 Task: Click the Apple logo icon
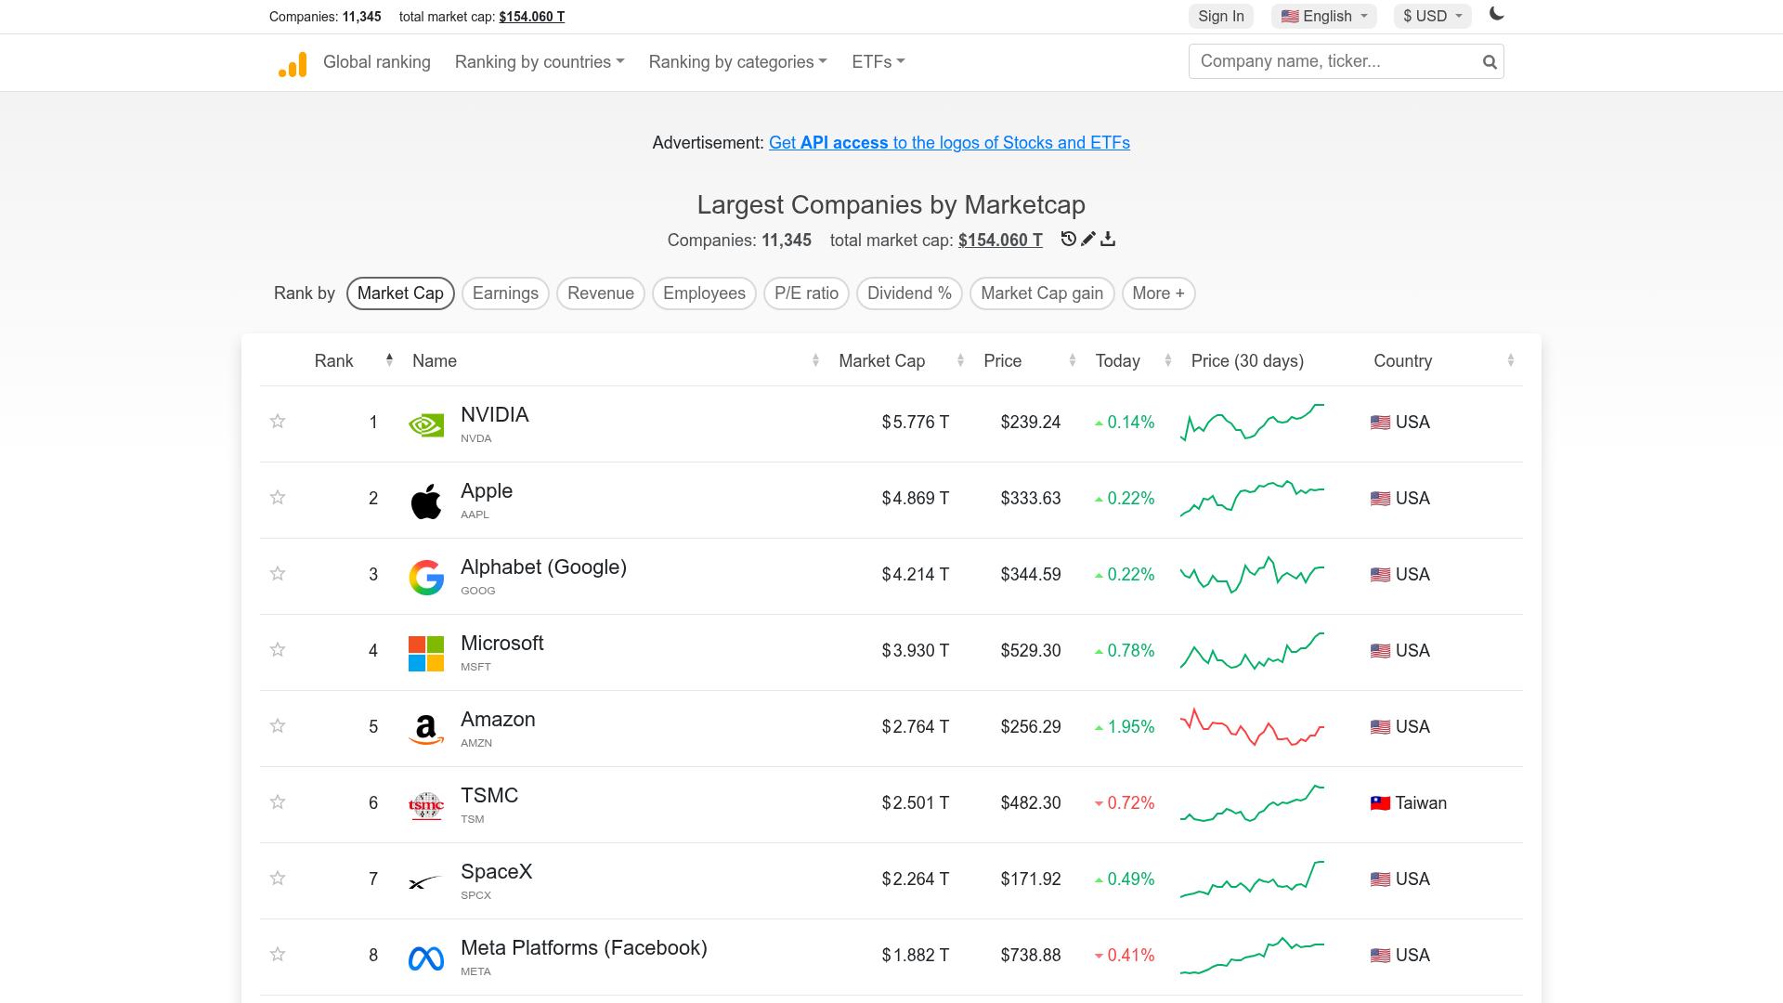pyautogui.click(x=426, y=501)
